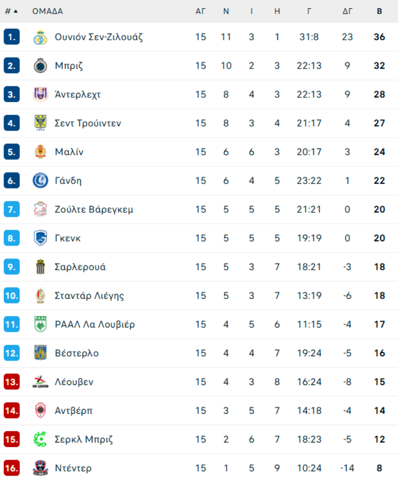Open the Στάνταρ Λιέγης team link
The height and width of the screenshot is (481, 398).
coord(89,296)
